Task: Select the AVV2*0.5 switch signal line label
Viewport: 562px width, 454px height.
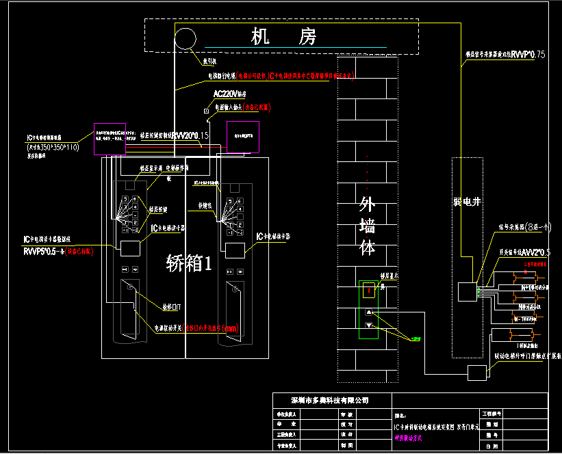Action: point(527,252)
